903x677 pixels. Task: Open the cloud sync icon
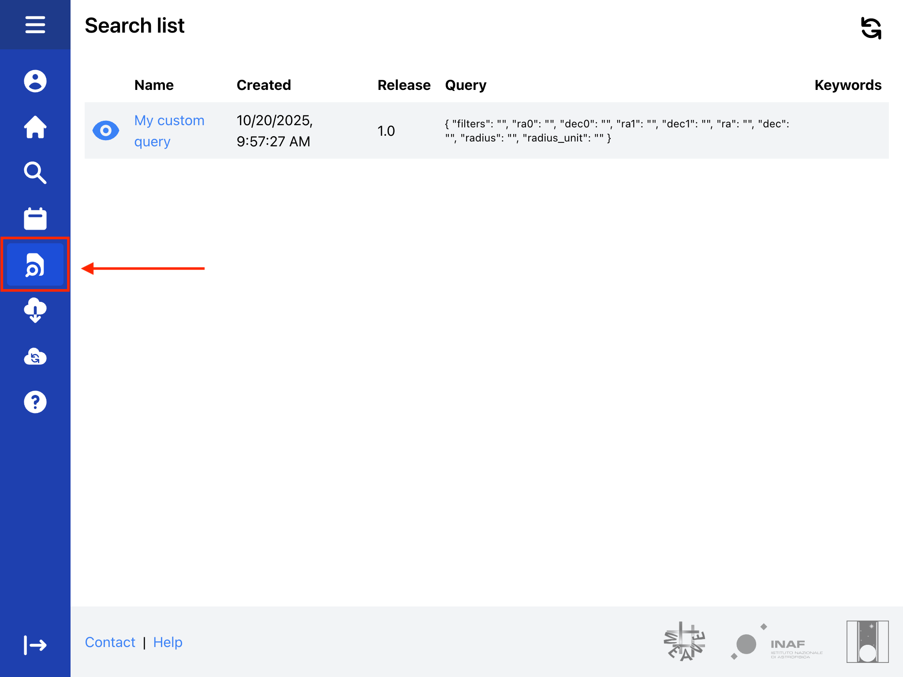[35, 356]
